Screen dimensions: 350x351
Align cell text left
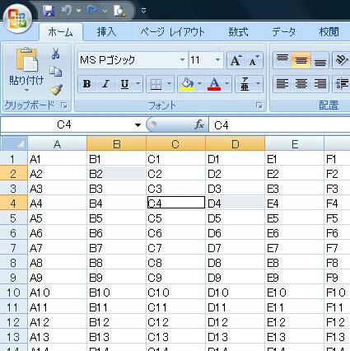(282, 84)
